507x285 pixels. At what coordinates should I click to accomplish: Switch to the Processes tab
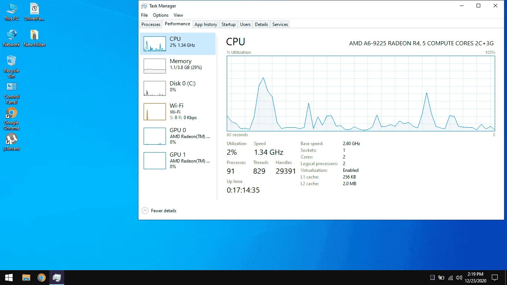151,24
